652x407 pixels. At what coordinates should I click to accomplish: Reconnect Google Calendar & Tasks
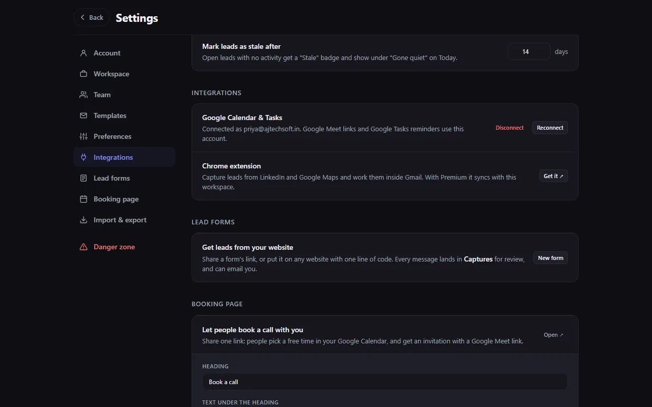click(x=550, y=128)
